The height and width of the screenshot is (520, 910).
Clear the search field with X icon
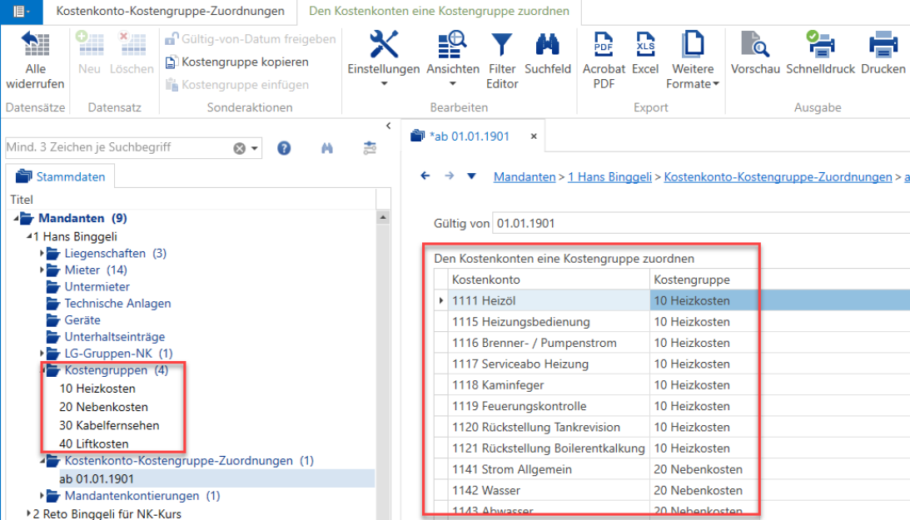click(239, 148)
